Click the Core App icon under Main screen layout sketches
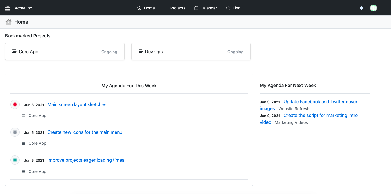 [x=23, y=115]
